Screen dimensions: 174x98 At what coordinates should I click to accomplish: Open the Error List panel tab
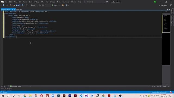(3, 89)
